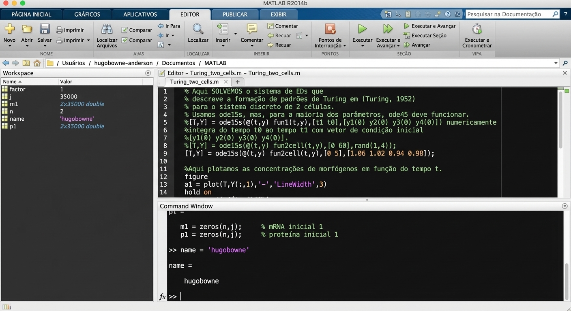The height and width of the screenshot is (311, 571).
Task: Click the editor vertical scrollbar
Action: 561,119
